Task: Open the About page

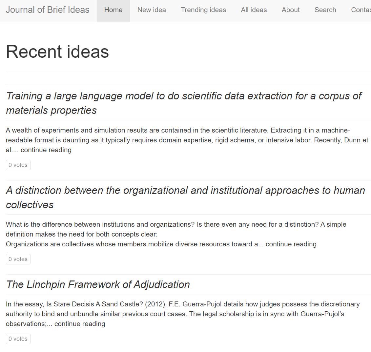Action: click(x=291, y=10)
